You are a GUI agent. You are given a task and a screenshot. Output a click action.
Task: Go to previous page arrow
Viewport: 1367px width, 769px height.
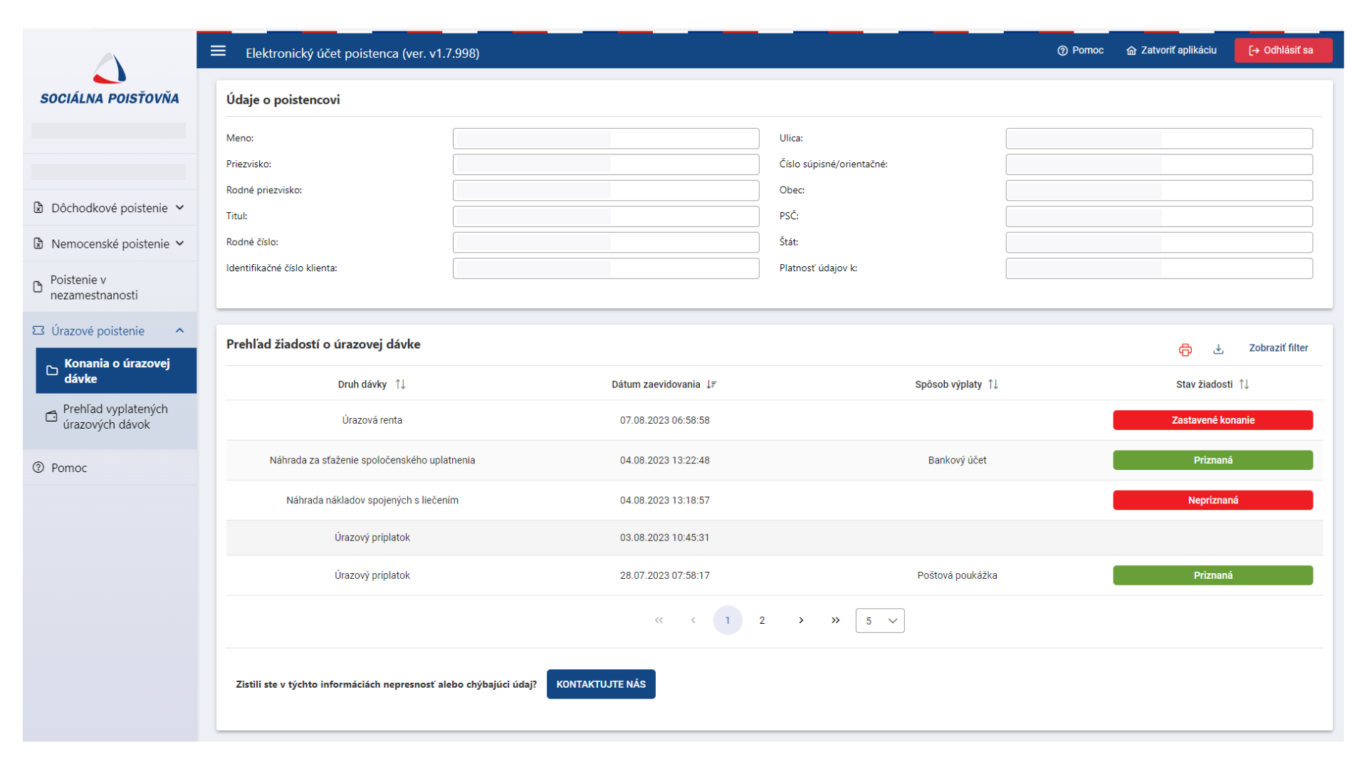[x=693, y=620]
